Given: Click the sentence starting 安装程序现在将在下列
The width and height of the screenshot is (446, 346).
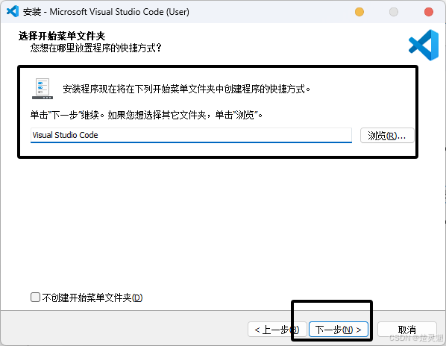Looking at the screenshot, I should (x=186, y=89).
